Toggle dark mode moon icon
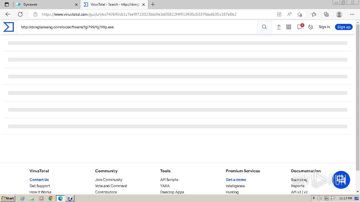The image size is (360, 202). point(311,27)
